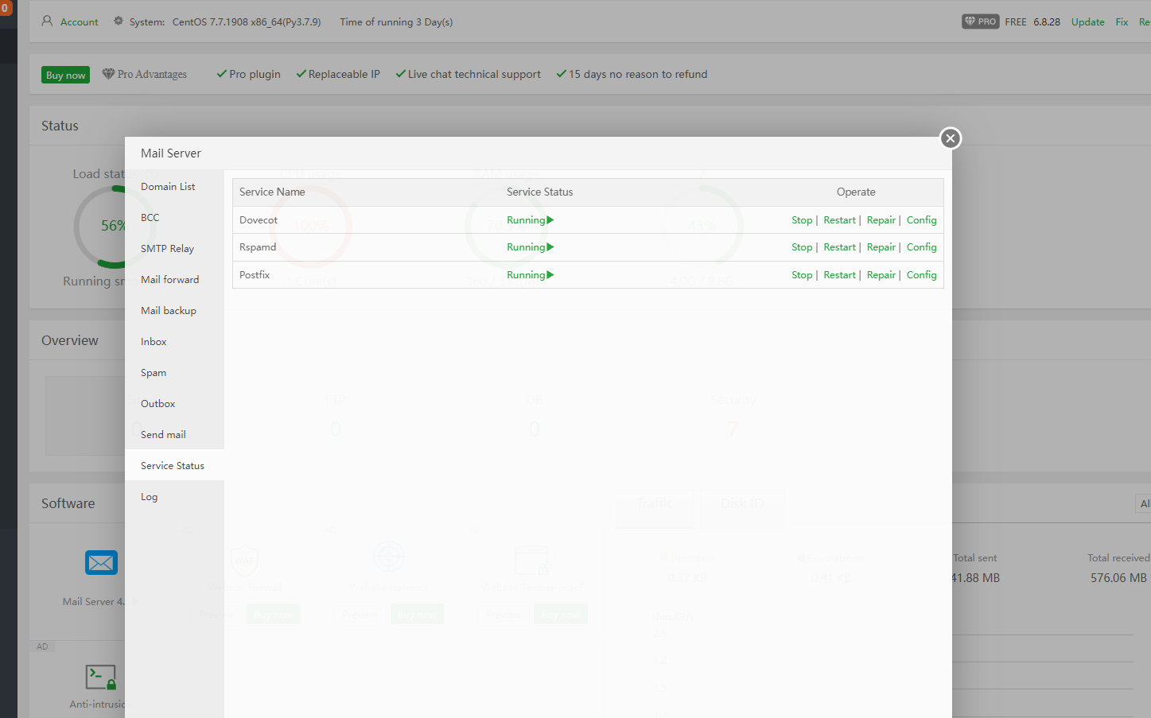Click the Dovecot running status arrow
The image size is (1151, 718).
point(550,220)
